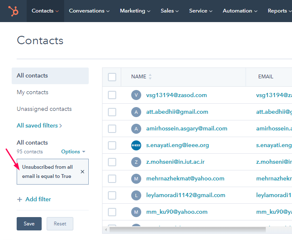Sort contacts using the NAME sort arrows
The height and width of the screenshot is (240, 292).
150,77
